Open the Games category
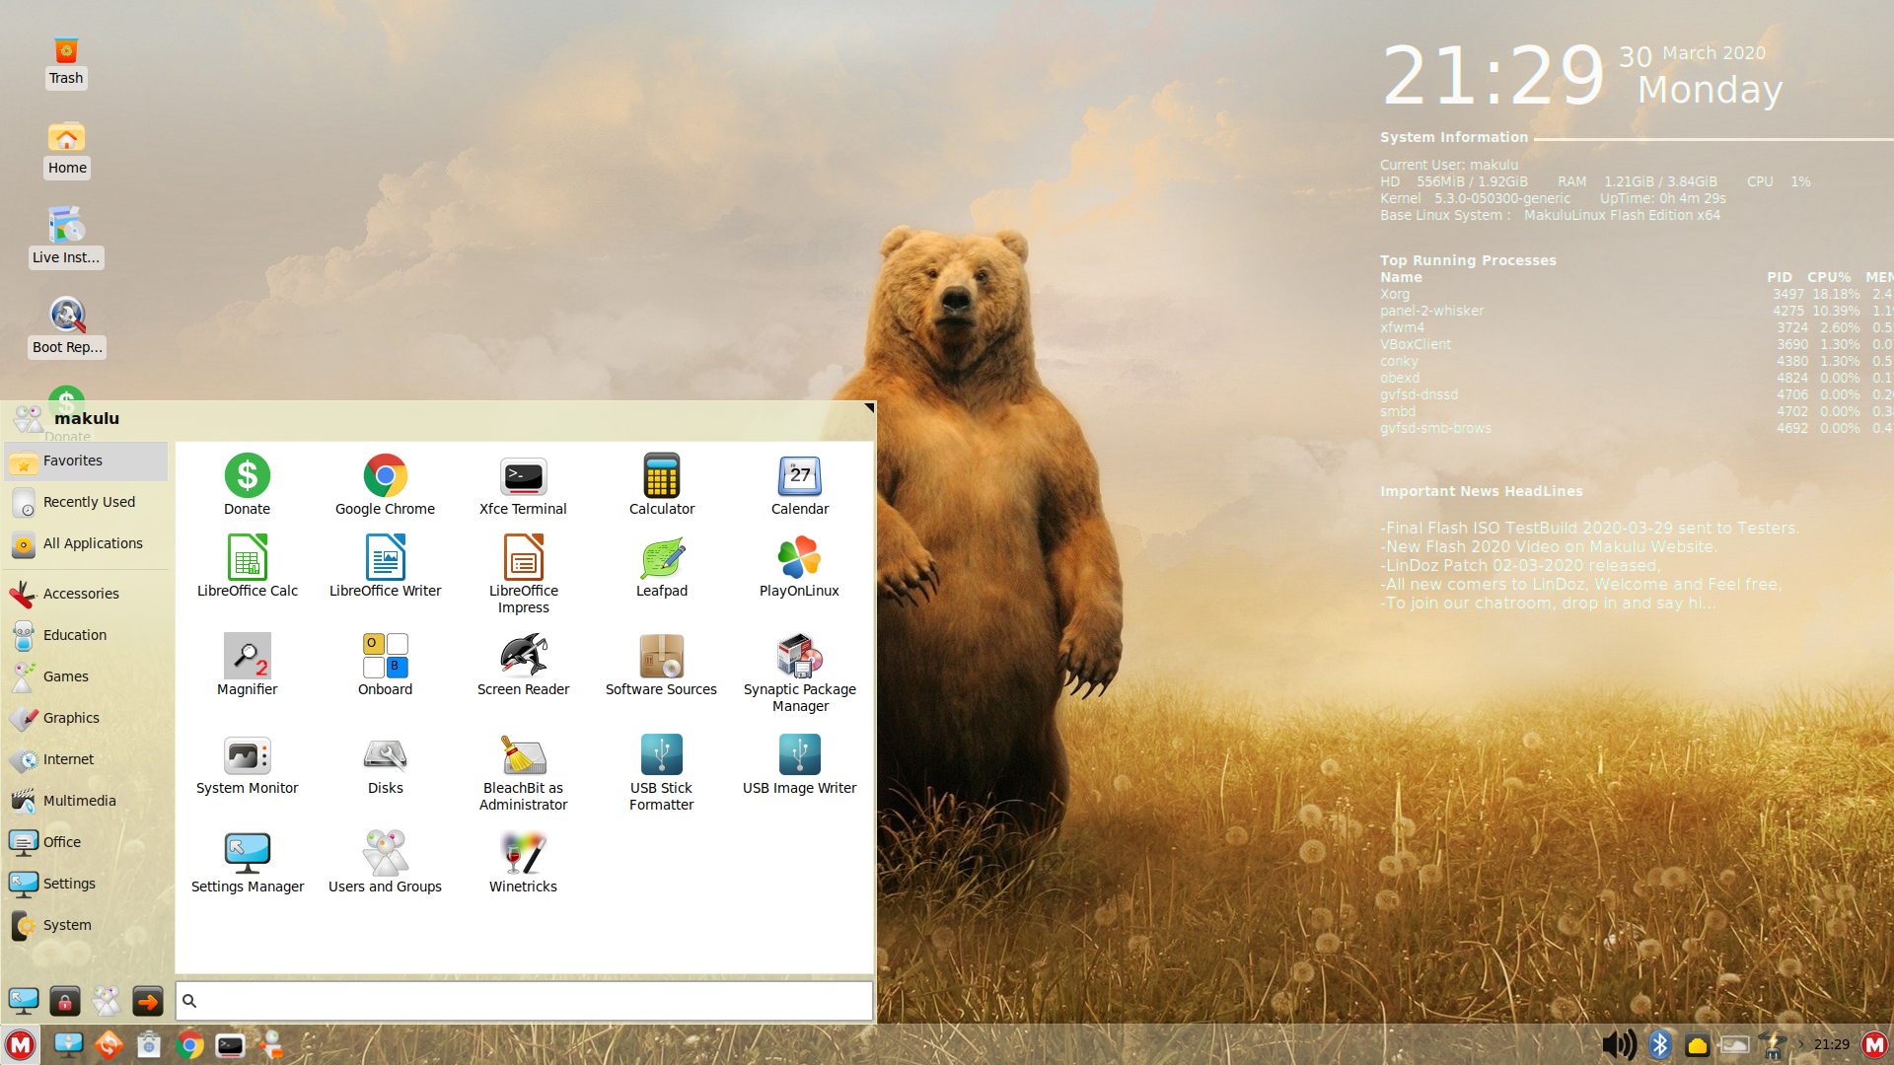This screenshot has width=1894, height=1065. click(x=86, y=676)
